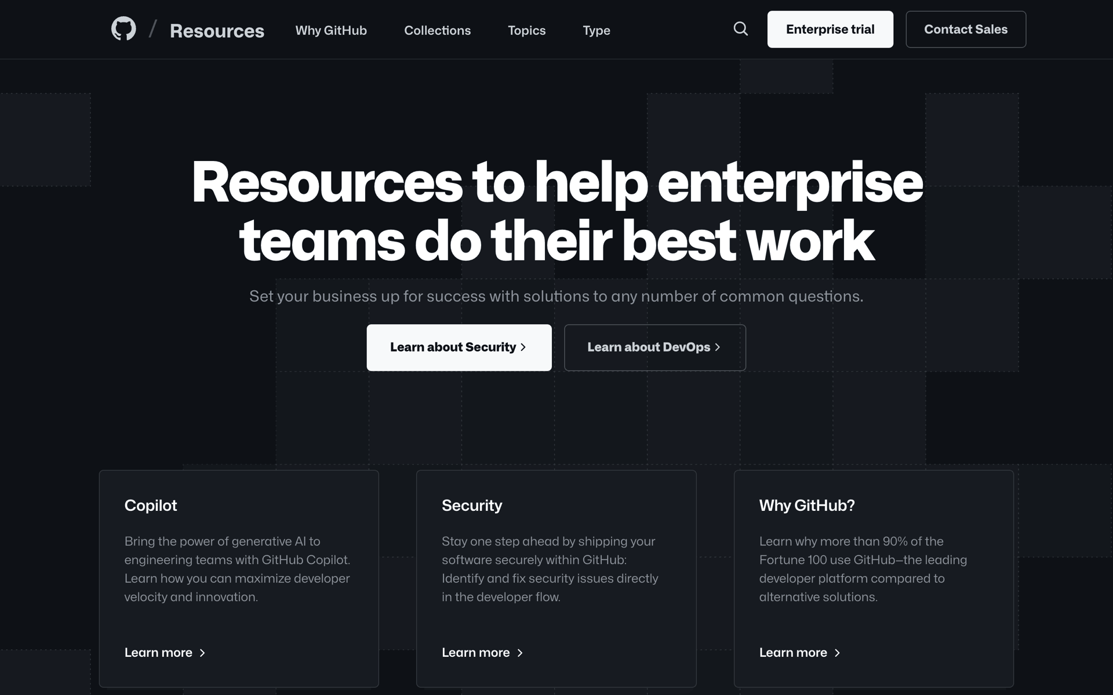Click Learn more in Security card
The width and height of the screenshot is (1113, 695).
482,652
